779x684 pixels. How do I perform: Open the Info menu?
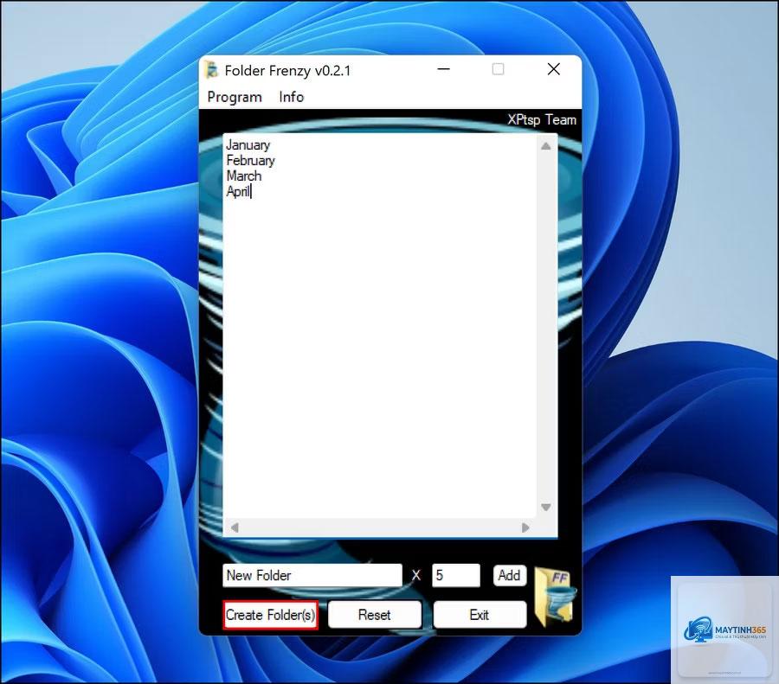tap(291, 97)
